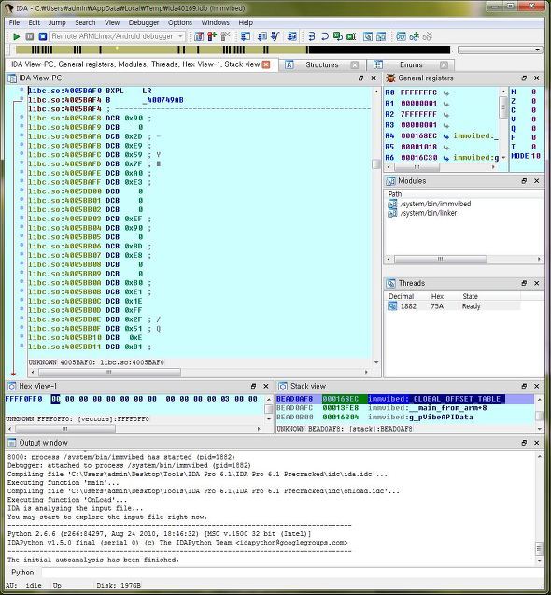Viewport: 551px width, 595px height.
Task: Pause the debugged process
Action: click(x=30, y=36)
